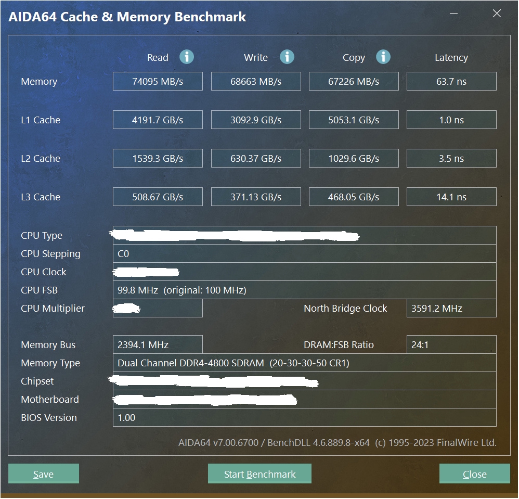Click the CPU Type label
Viewport: 519px width, 499px height.
42,236
